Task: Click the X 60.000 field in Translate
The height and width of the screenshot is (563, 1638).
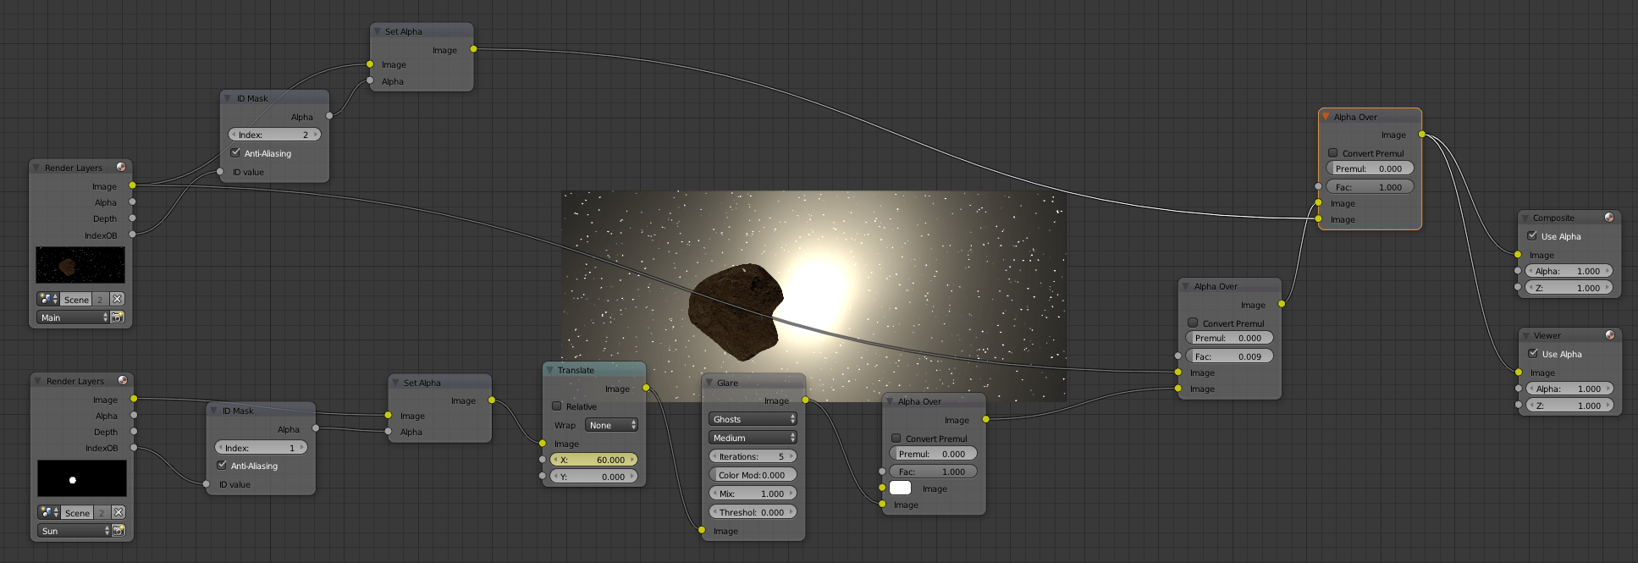Action: point(593,460)
